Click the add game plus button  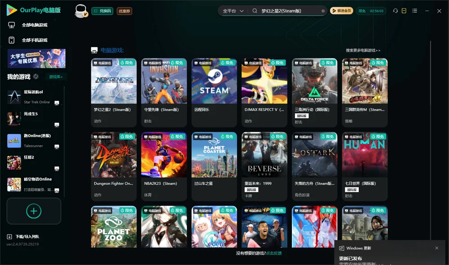pos(34,211)
